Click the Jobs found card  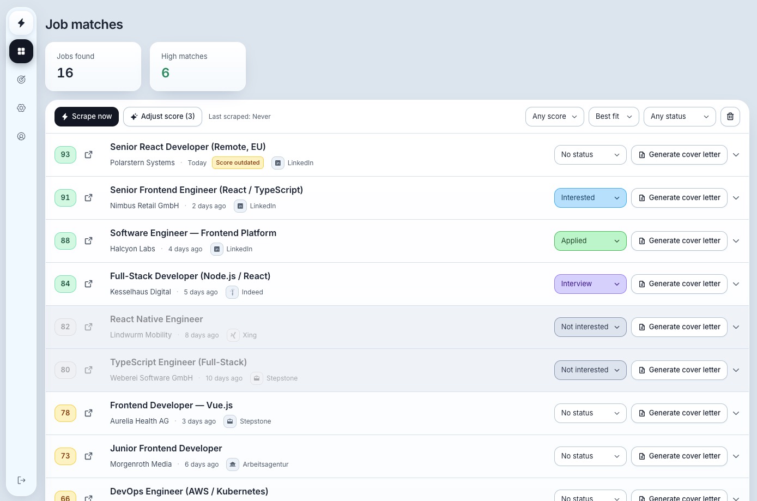click(x=93, y=67)
